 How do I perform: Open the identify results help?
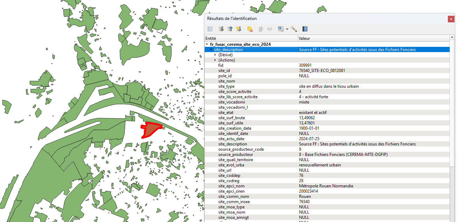305,29
